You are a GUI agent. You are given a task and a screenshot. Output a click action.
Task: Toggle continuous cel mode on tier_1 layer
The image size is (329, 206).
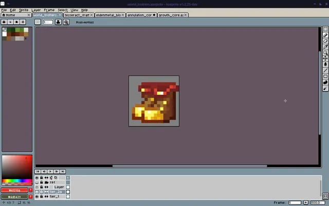[x=46, y=197]
